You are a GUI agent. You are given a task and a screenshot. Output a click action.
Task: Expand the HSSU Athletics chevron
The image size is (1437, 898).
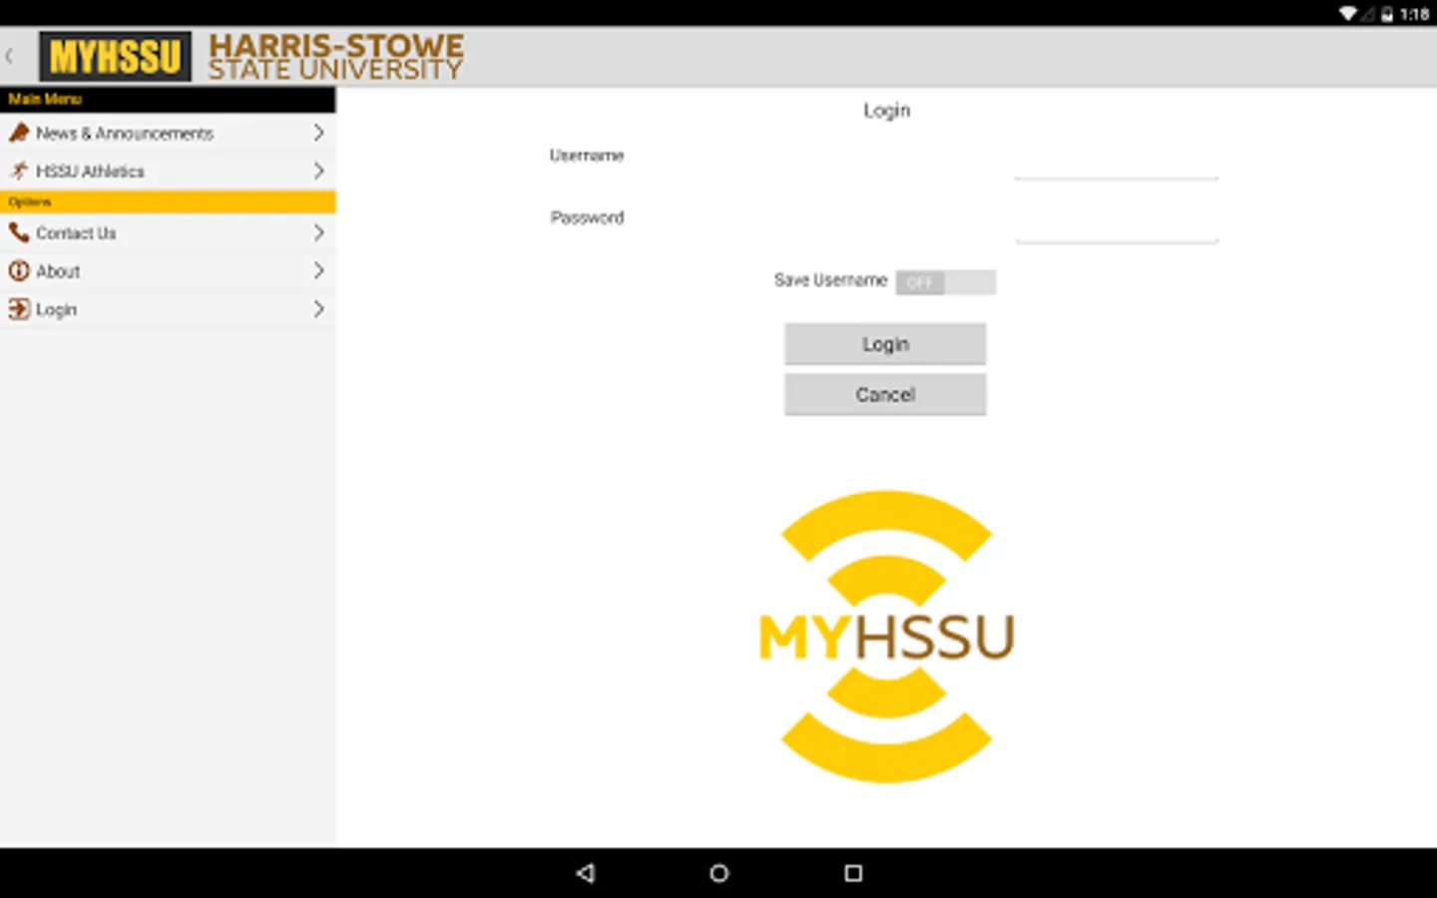tap(318, 171)
